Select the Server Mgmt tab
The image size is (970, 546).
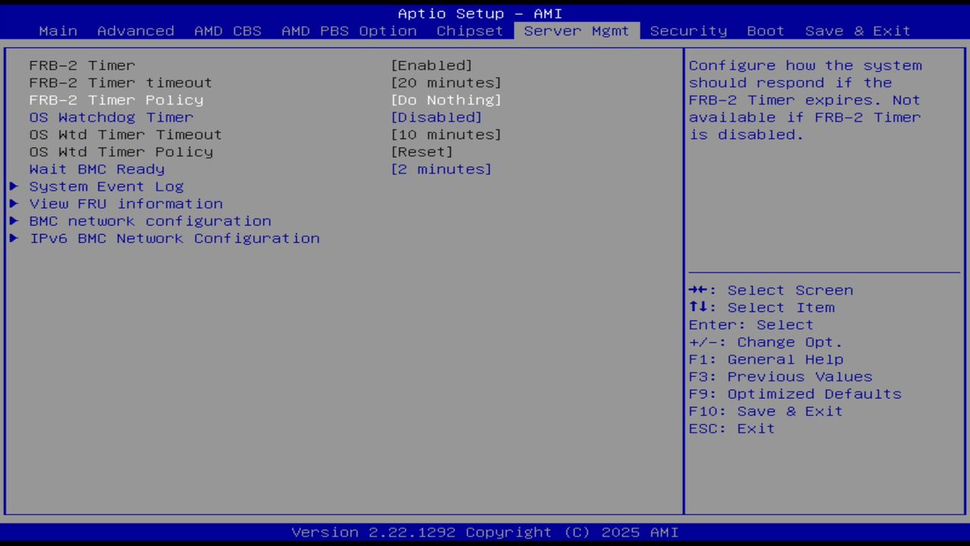click(577, 31)
